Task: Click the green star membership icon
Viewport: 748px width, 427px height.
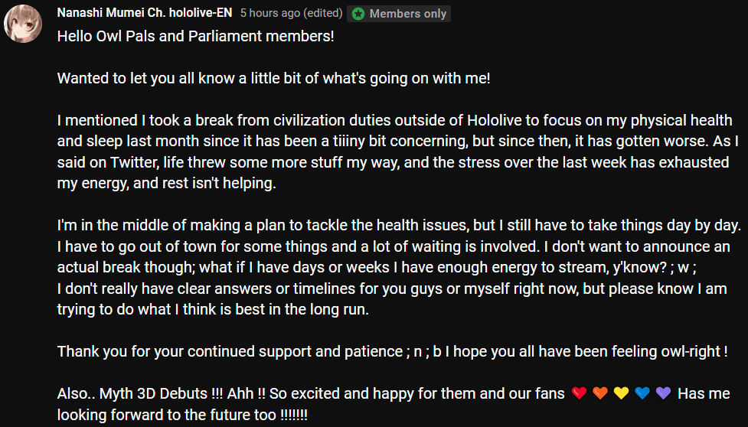Action: tap(358, 14)
